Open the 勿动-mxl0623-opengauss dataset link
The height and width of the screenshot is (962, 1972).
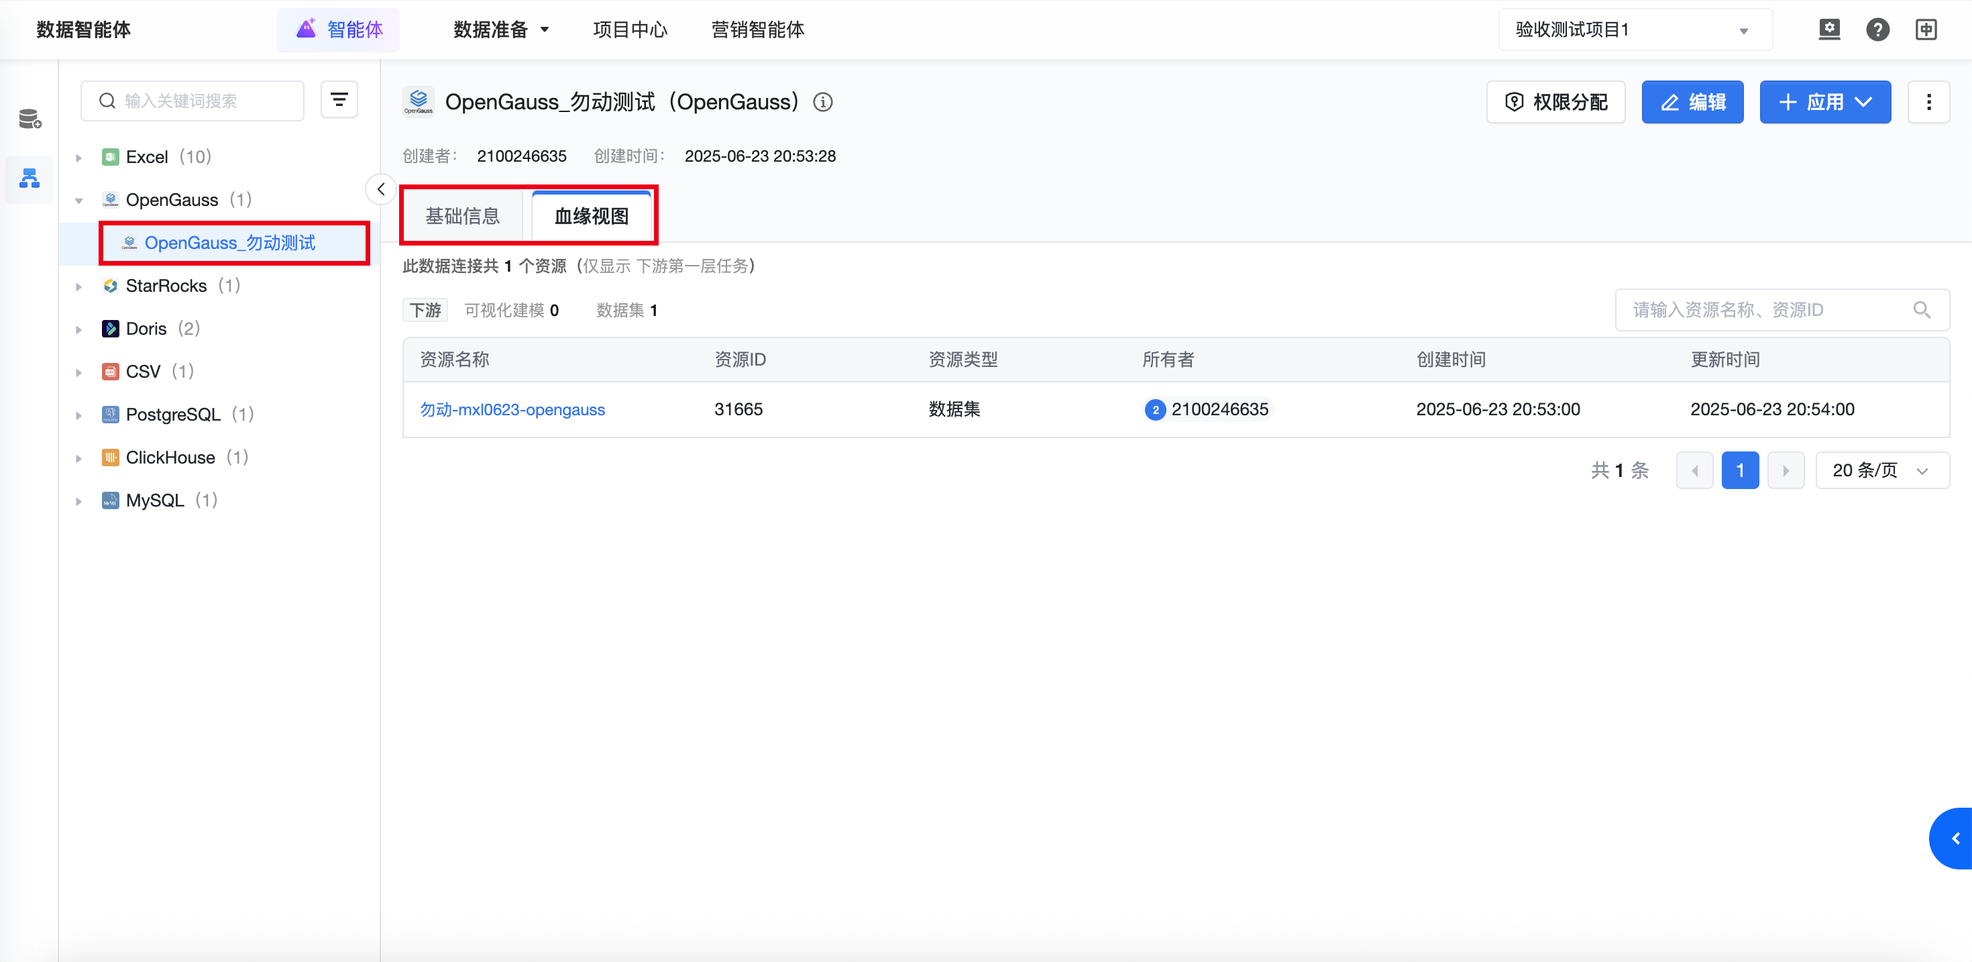(512, 409)
